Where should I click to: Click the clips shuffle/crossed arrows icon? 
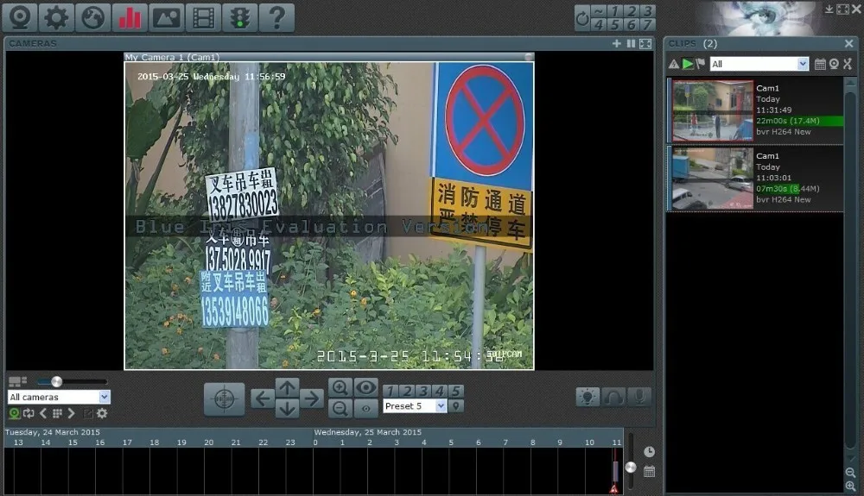tap(848, 65)
